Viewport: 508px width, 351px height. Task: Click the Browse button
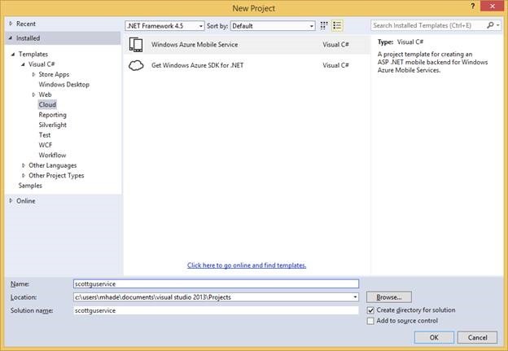(388, 297)
